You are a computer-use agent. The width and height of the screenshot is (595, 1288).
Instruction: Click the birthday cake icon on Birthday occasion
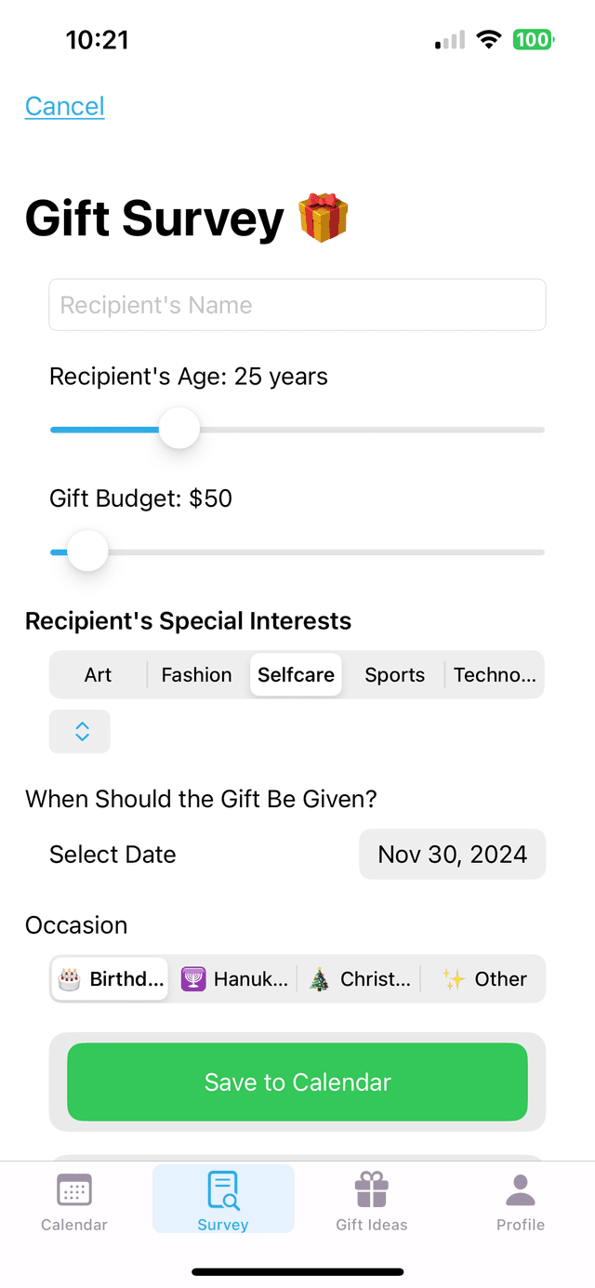pyautogui.click(x=68, y=978)
